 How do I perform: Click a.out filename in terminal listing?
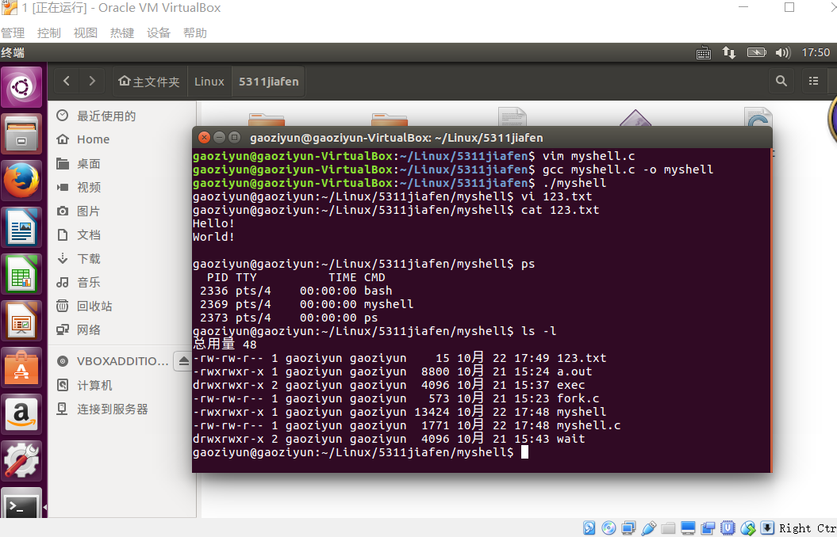point(574,371)
